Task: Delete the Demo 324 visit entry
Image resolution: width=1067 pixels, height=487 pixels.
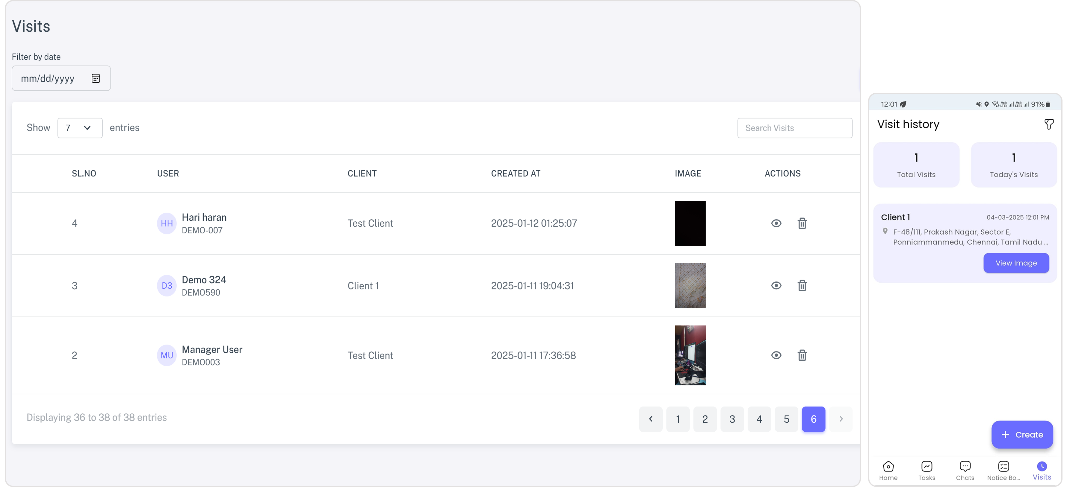Action: (802, 285)
